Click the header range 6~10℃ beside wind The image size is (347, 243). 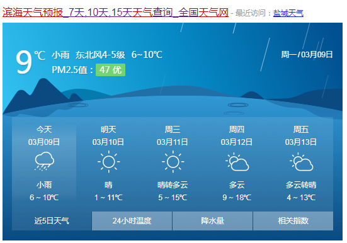(x=147, y=55)
